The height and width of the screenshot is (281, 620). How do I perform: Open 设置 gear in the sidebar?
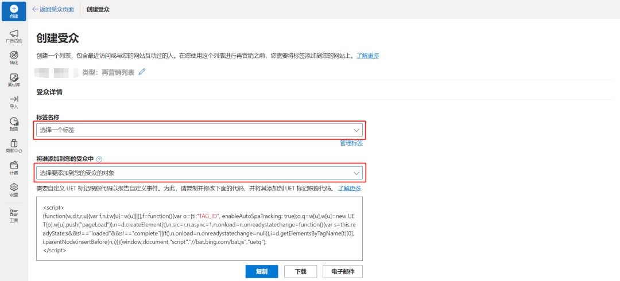[x=14, y=190]
